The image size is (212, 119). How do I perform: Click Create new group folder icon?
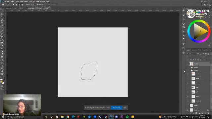click(202, 113)
